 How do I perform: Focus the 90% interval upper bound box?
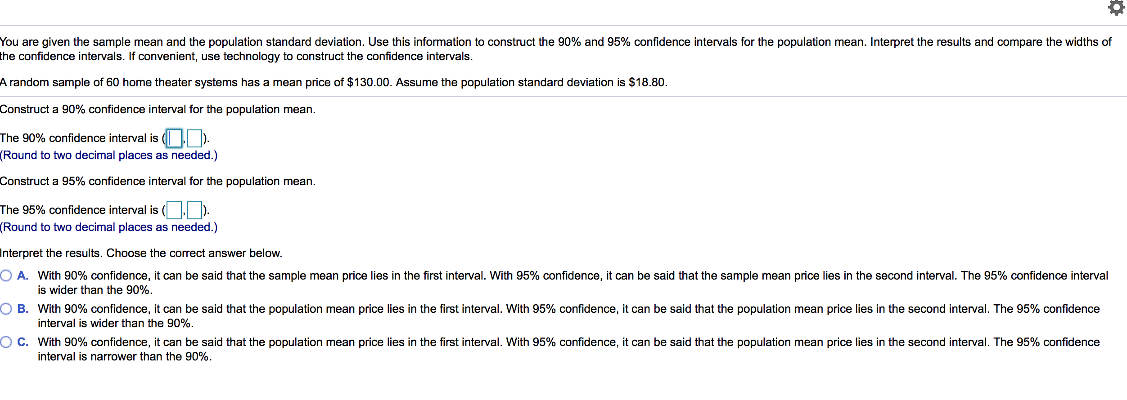pyautogui.click(x=194, y=138)
